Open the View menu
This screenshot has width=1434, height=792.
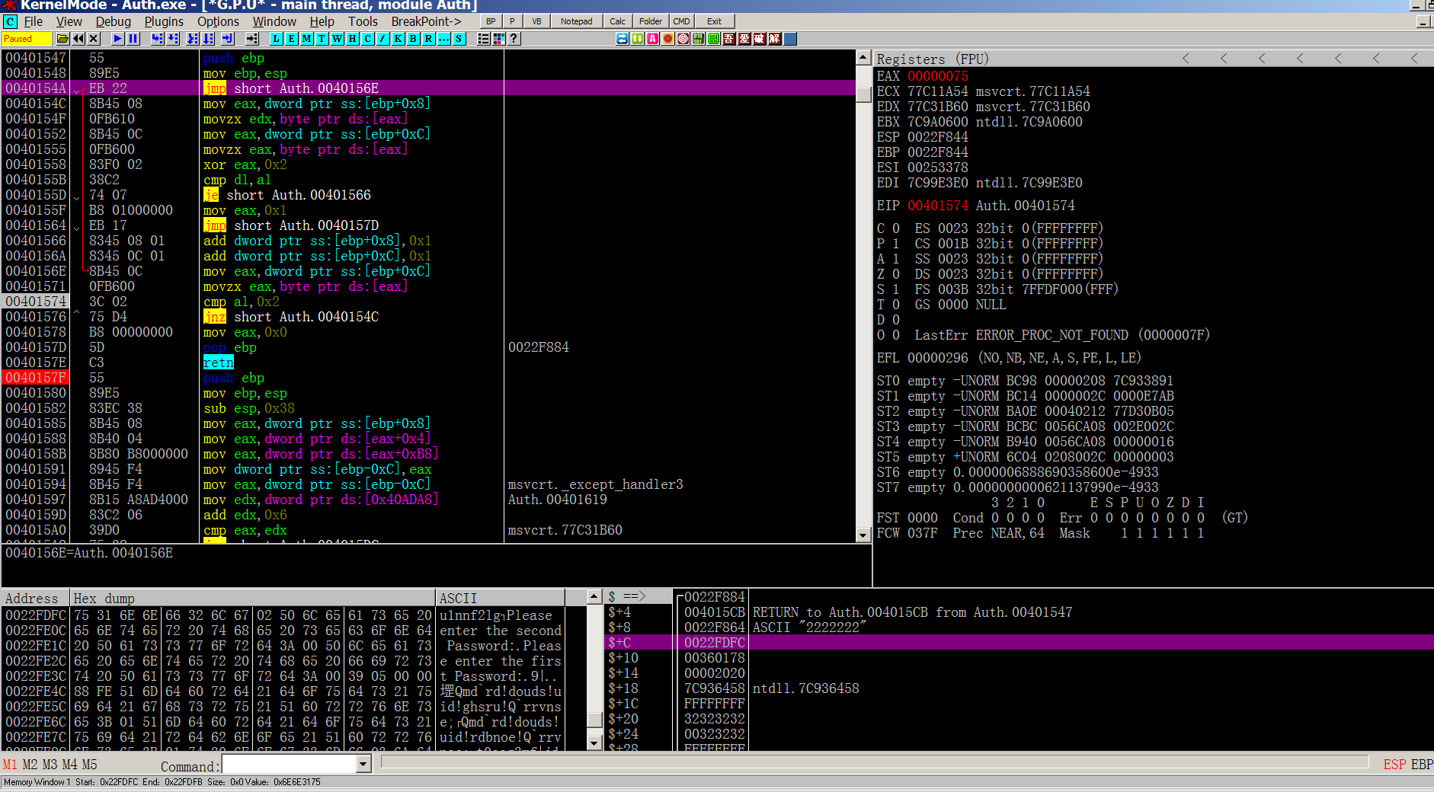tap(69, 21)
